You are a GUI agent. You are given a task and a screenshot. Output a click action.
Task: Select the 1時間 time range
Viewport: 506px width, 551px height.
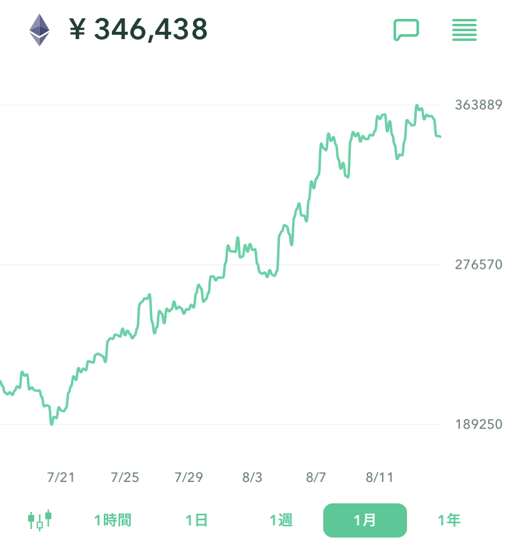tap(112, 520)
